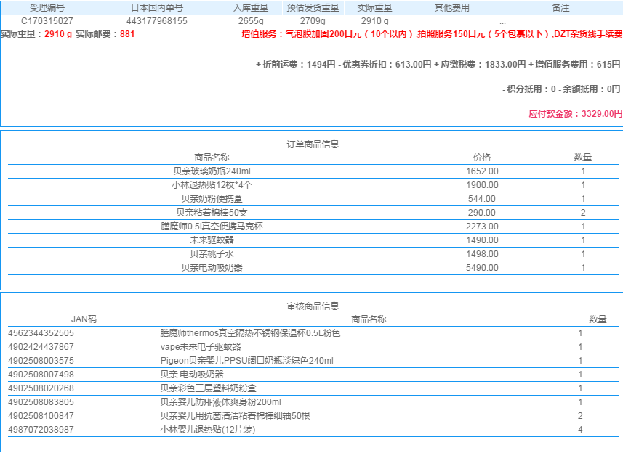Click tracking number 443177968155
The width and height of the screenshot is (623, 453).
[157, 20]
